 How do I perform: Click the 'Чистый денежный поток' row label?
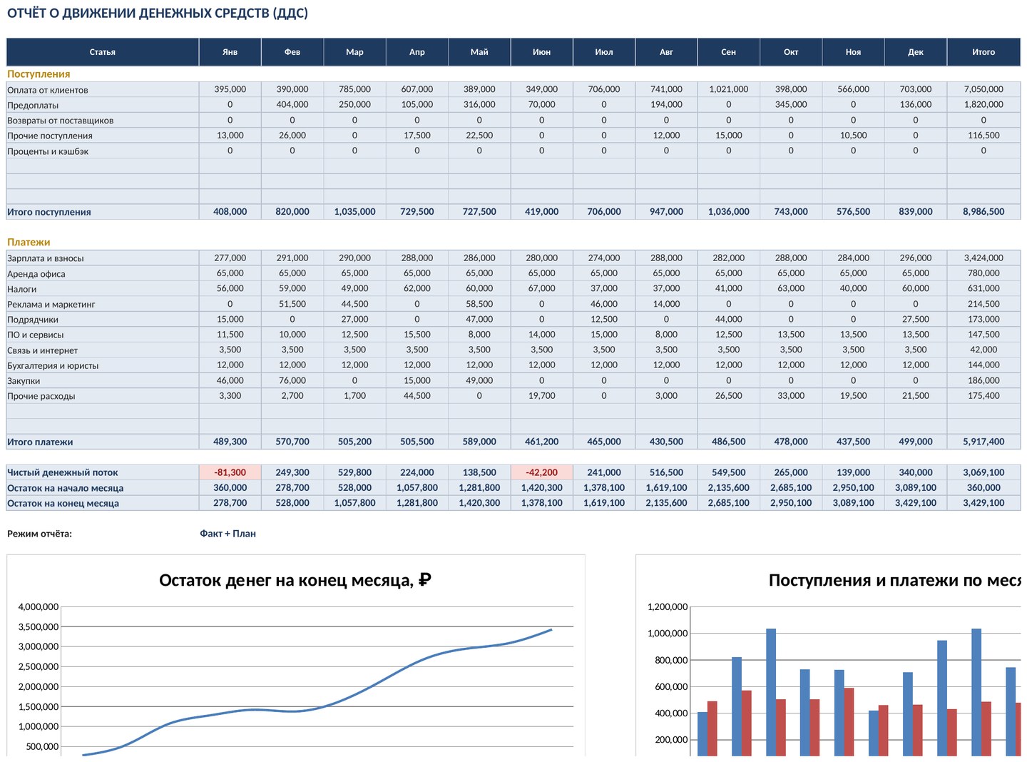tap(63, 472)
